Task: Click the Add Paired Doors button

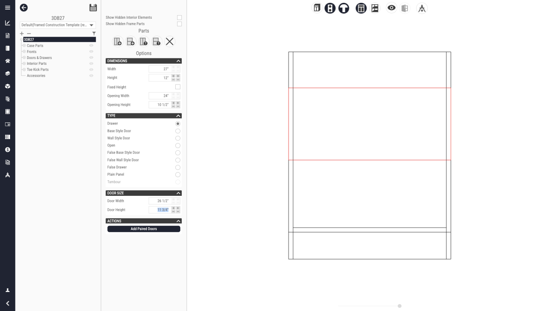Action: click(144, 229)
